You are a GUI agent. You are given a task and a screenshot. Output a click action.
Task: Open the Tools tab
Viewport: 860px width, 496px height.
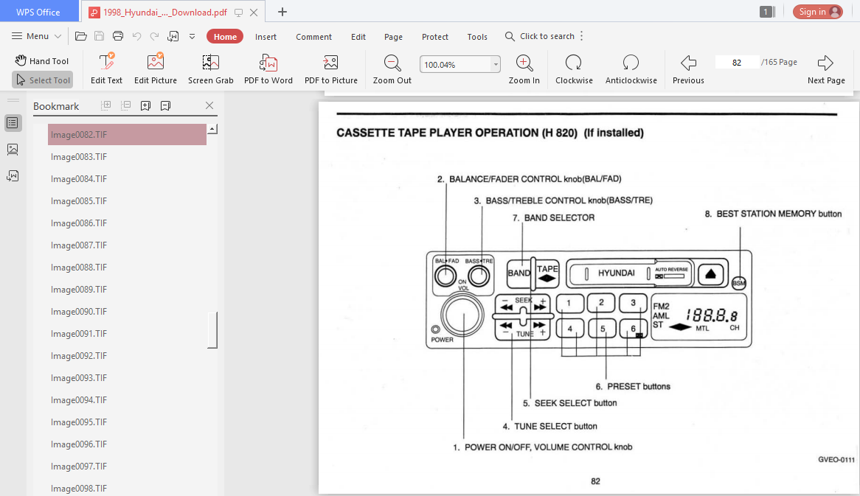coord(477,37)
